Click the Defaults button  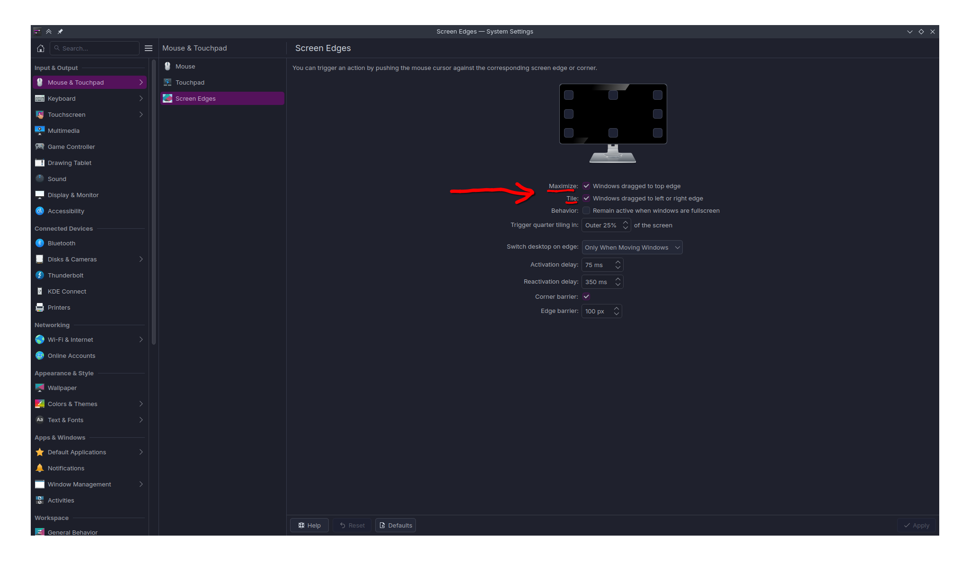pyautogui.click(x=396, y=525)
